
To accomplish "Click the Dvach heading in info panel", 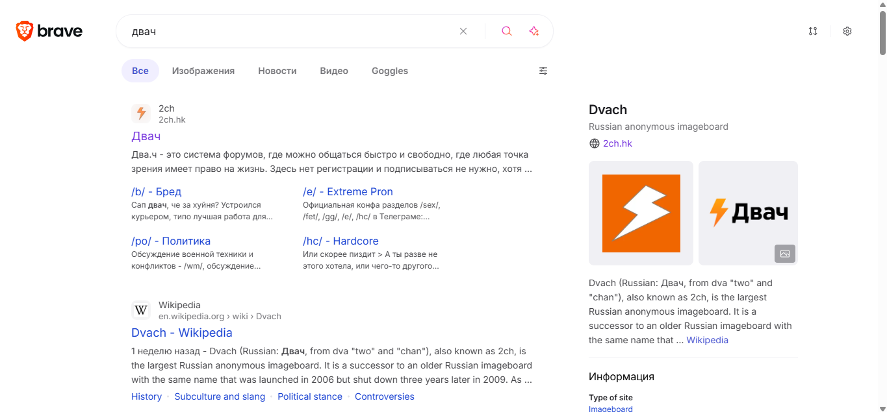I will click(608, 110).
